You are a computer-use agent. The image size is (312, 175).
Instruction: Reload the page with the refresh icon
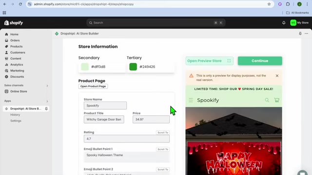coord(20,4)
